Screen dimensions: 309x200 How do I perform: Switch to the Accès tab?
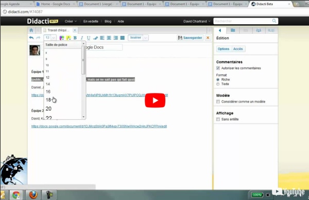click(x=238, y=49)
